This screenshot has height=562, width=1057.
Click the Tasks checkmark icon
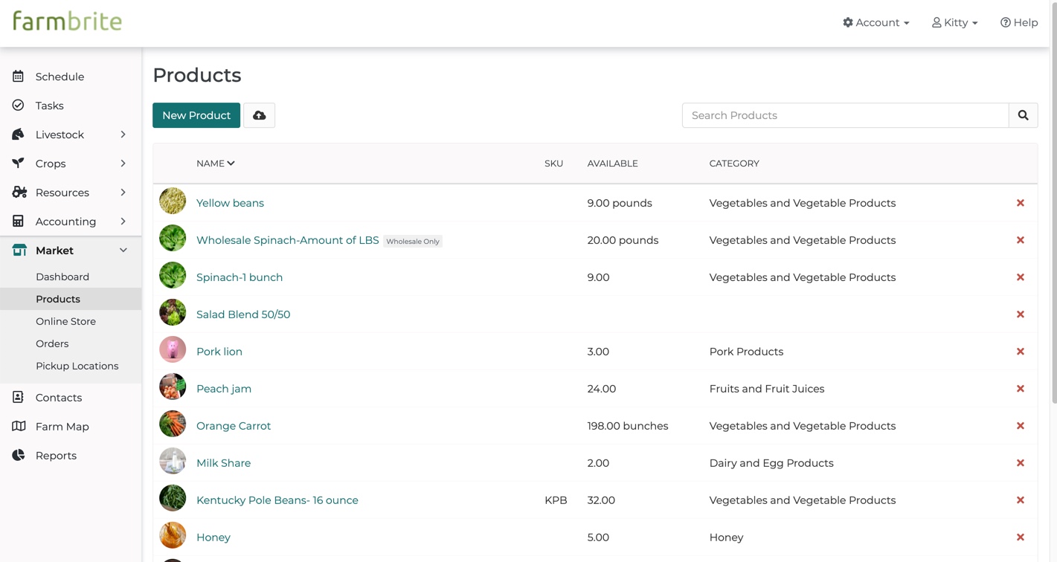tap(19, 106)
